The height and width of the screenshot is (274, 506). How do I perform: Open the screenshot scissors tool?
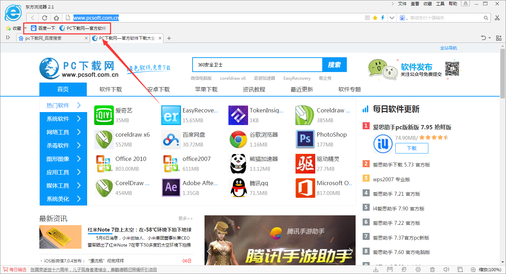point(498,18)
